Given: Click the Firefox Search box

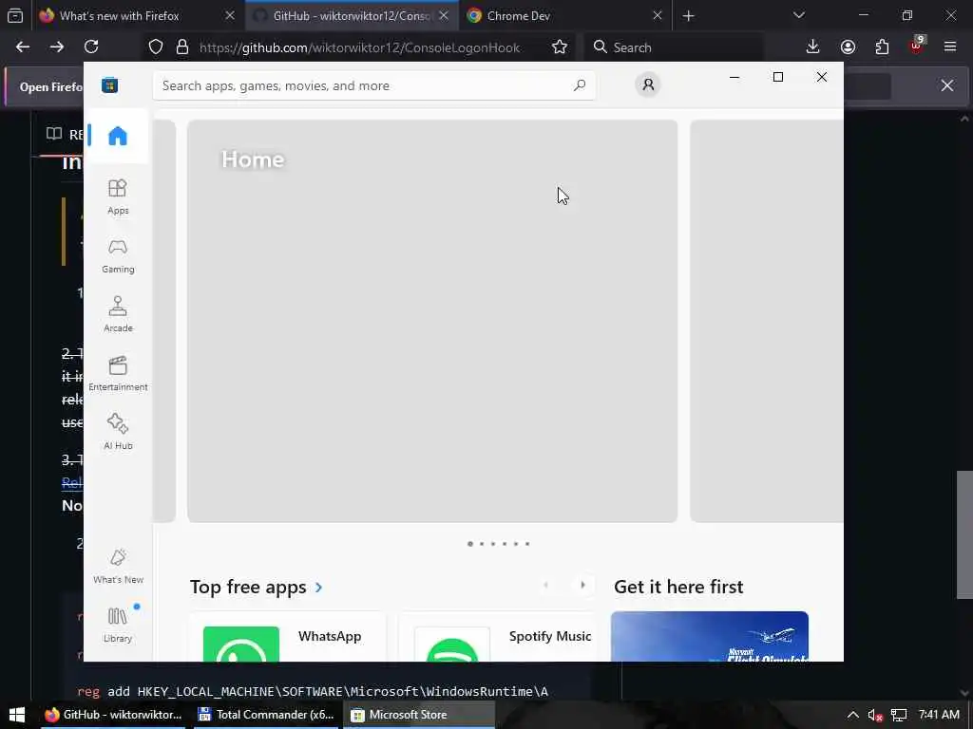Looking at the screenshot, I should click(x=674, y=47).
